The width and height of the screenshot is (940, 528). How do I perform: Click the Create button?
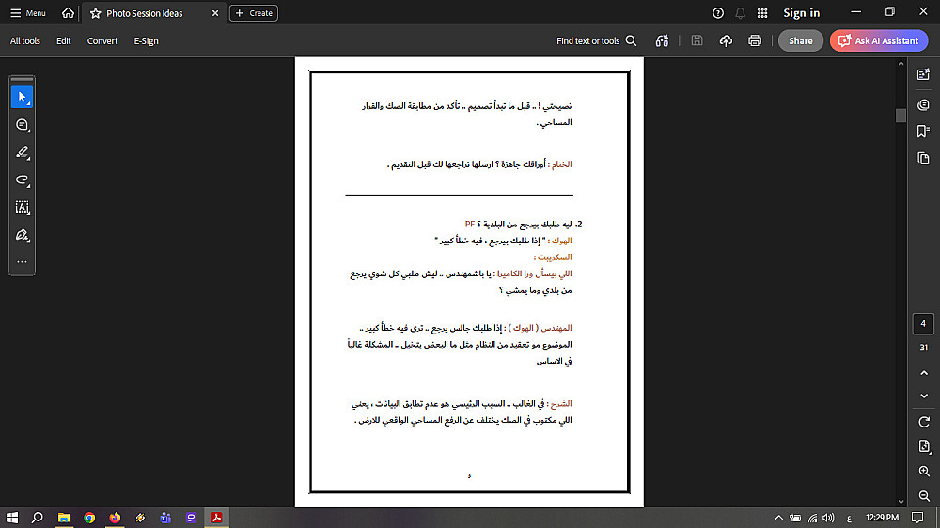[x=254, y=12]
